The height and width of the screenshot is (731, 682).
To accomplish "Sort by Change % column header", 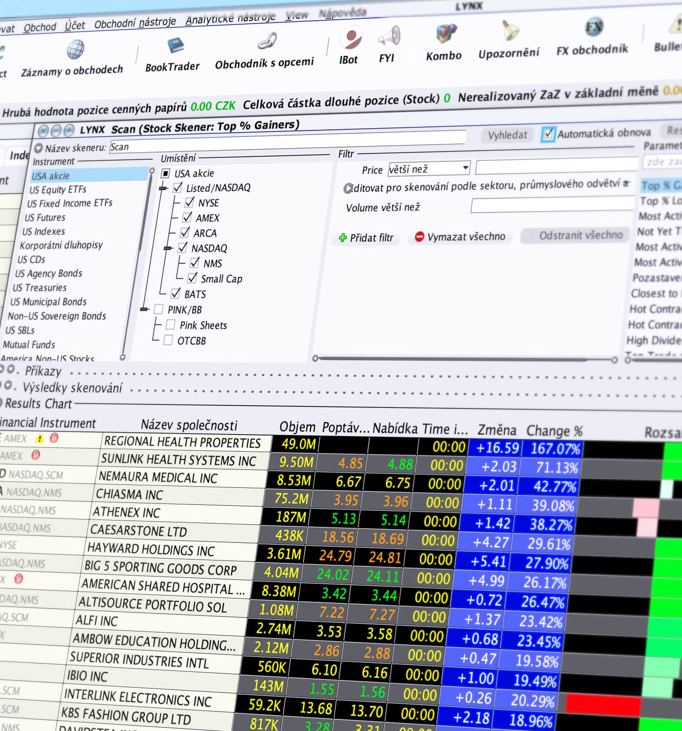I will pos(555,431).
